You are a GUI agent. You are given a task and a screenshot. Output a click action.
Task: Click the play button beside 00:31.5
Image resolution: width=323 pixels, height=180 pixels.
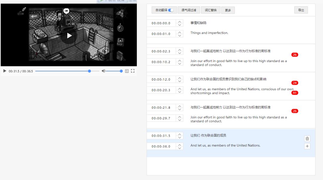click(4, 71)
